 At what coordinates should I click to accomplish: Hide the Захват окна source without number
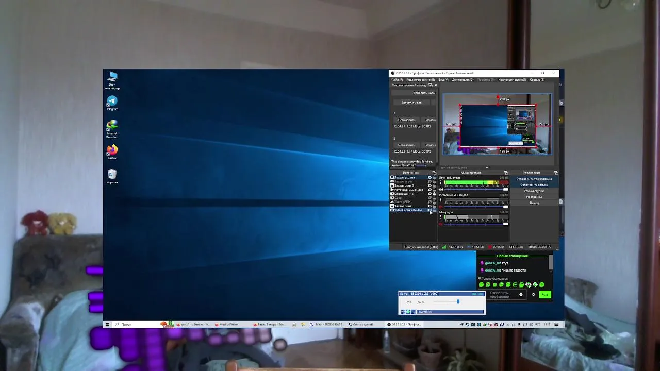point(430,206)
